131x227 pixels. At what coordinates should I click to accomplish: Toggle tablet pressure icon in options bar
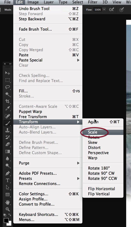click(122, 10)
